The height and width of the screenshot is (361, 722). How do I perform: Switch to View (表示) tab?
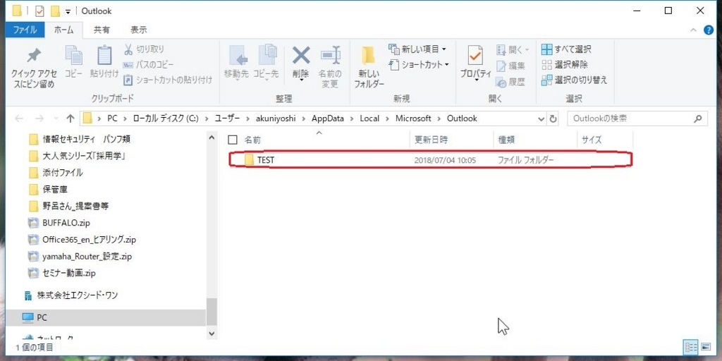[x=139, y=30]
